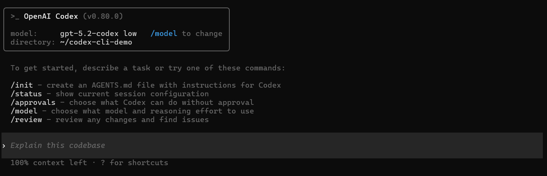This screenshot has width=547, height=176.
Task: Click the >_ terminal prompt icon
Action: tap(15, 16)
